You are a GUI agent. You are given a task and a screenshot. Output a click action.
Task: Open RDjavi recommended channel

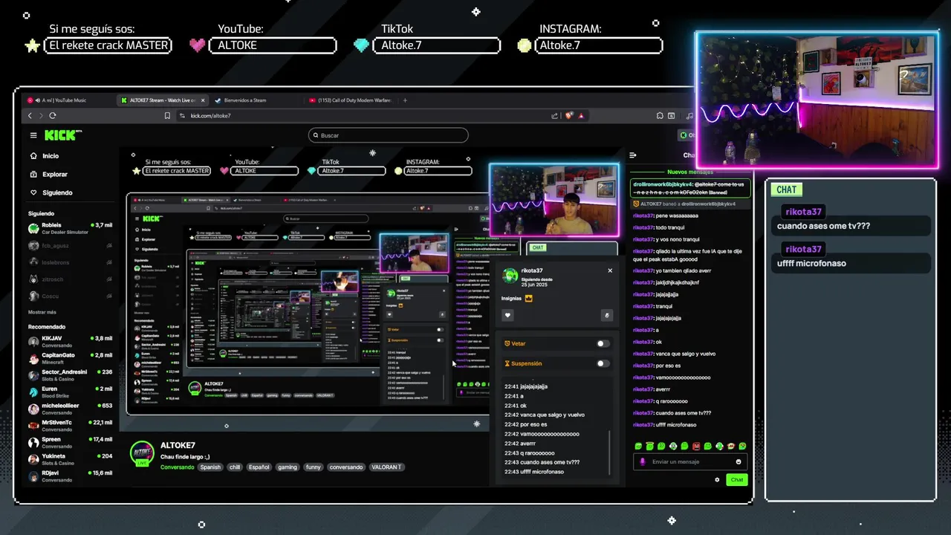click(70, 476)
